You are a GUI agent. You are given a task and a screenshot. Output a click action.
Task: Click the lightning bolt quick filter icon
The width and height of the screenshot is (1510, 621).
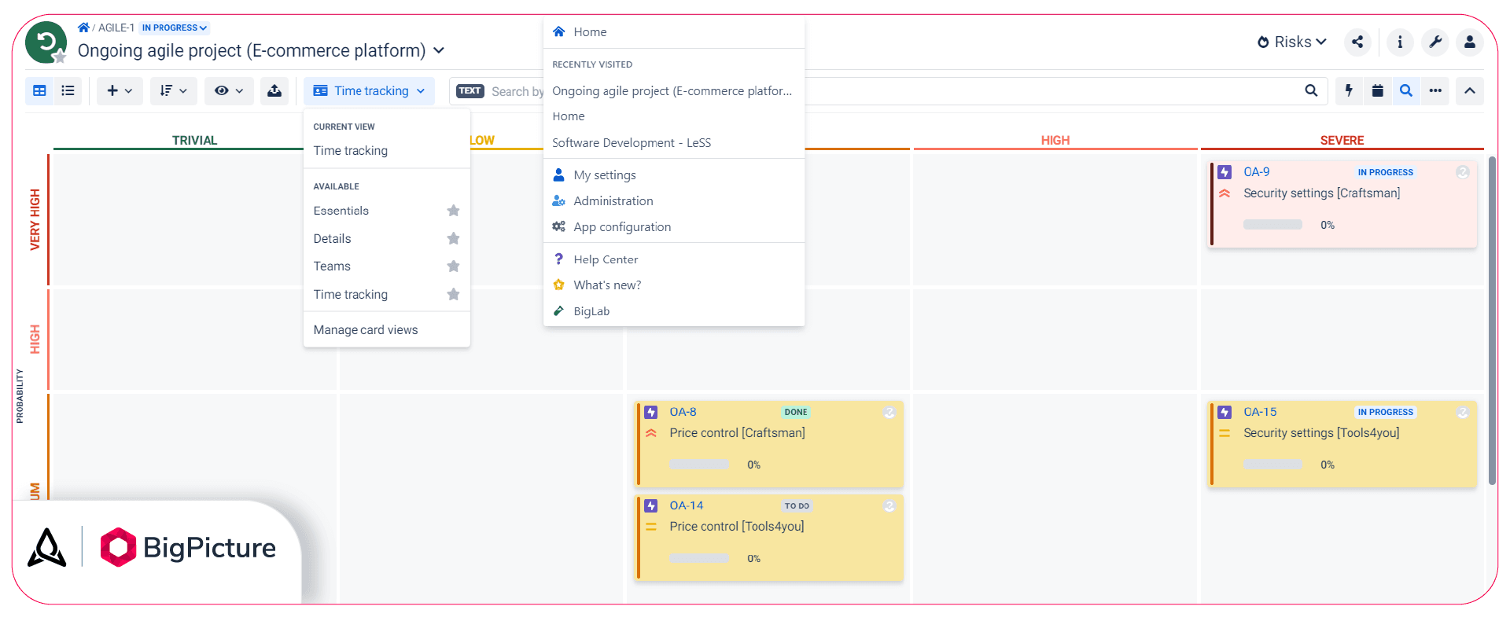tap(1349, 91)
